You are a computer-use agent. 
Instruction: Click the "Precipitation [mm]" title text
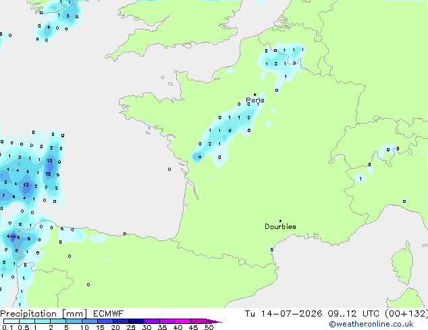(x=44, y=314)
